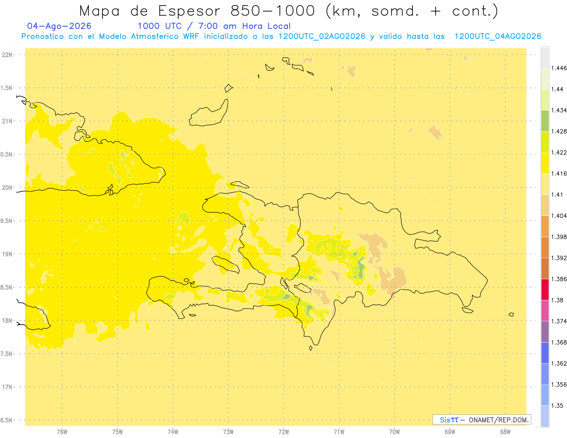
Task: Select the date label '04-Ago-2026'
Action: point(60,26)
